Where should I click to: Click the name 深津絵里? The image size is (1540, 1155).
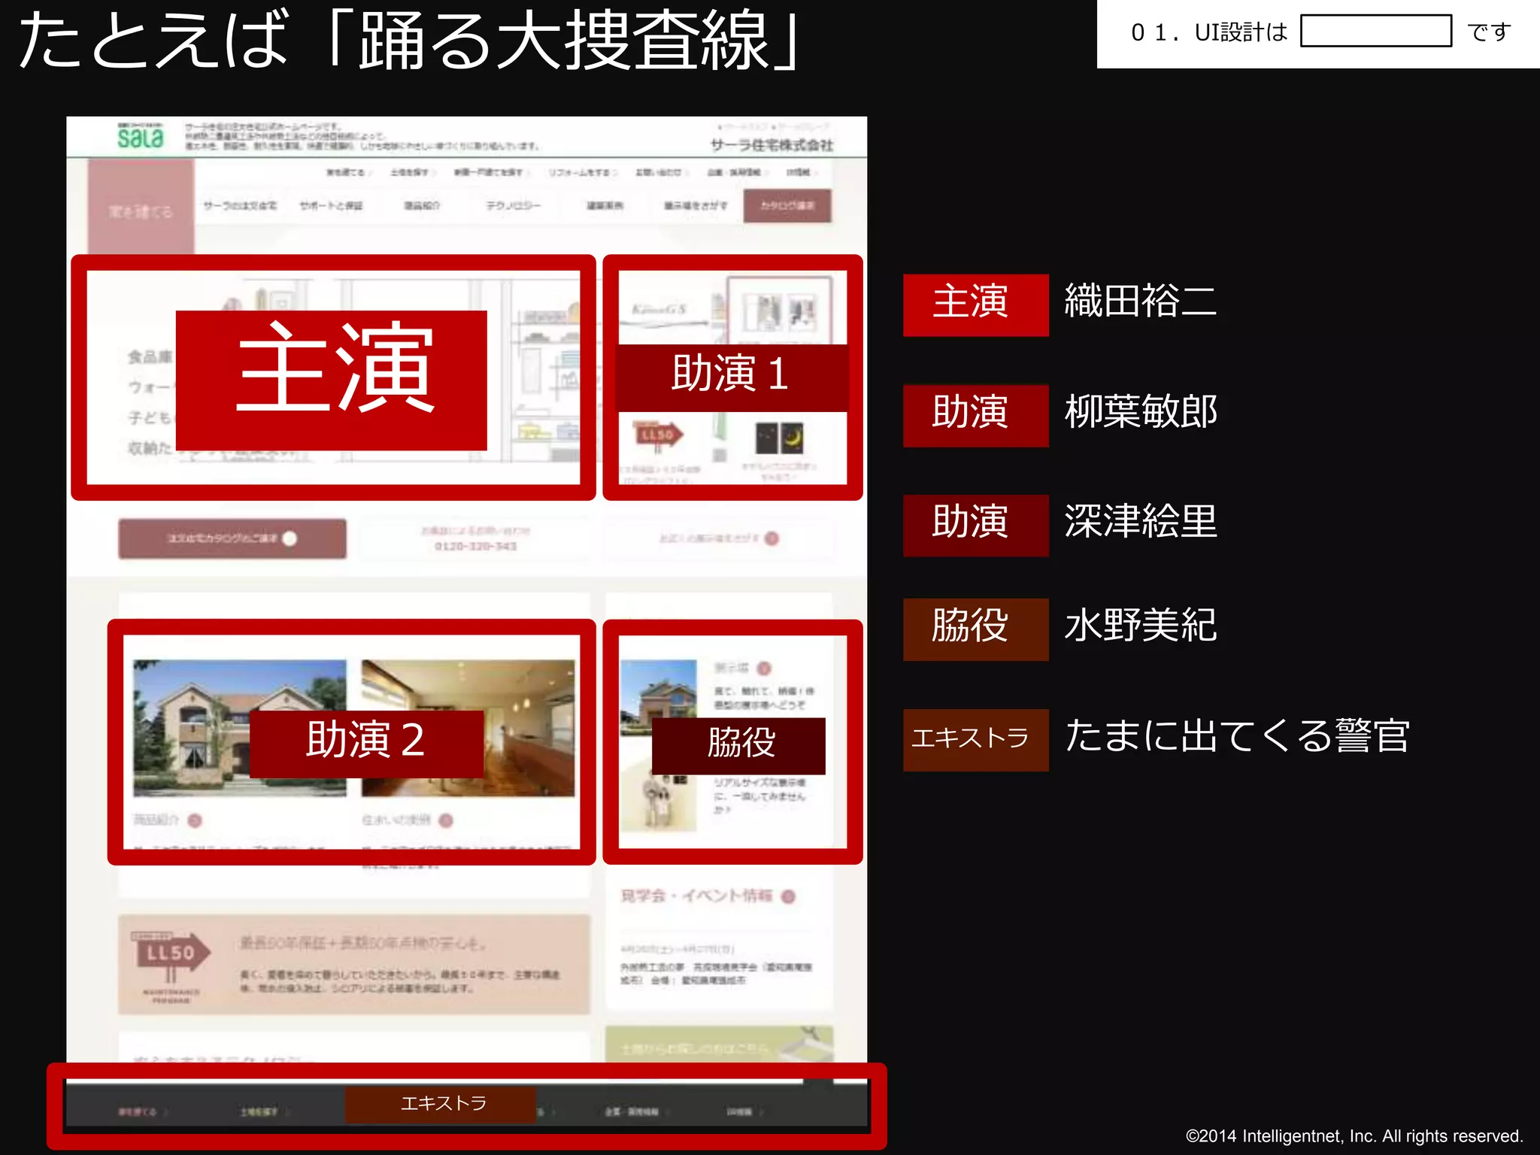1140,522
